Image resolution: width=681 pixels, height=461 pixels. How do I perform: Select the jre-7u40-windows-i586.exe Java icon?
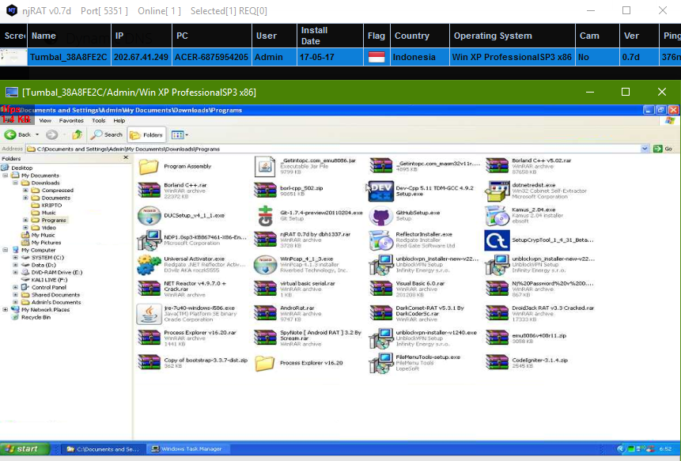click(x=149, y=313)
